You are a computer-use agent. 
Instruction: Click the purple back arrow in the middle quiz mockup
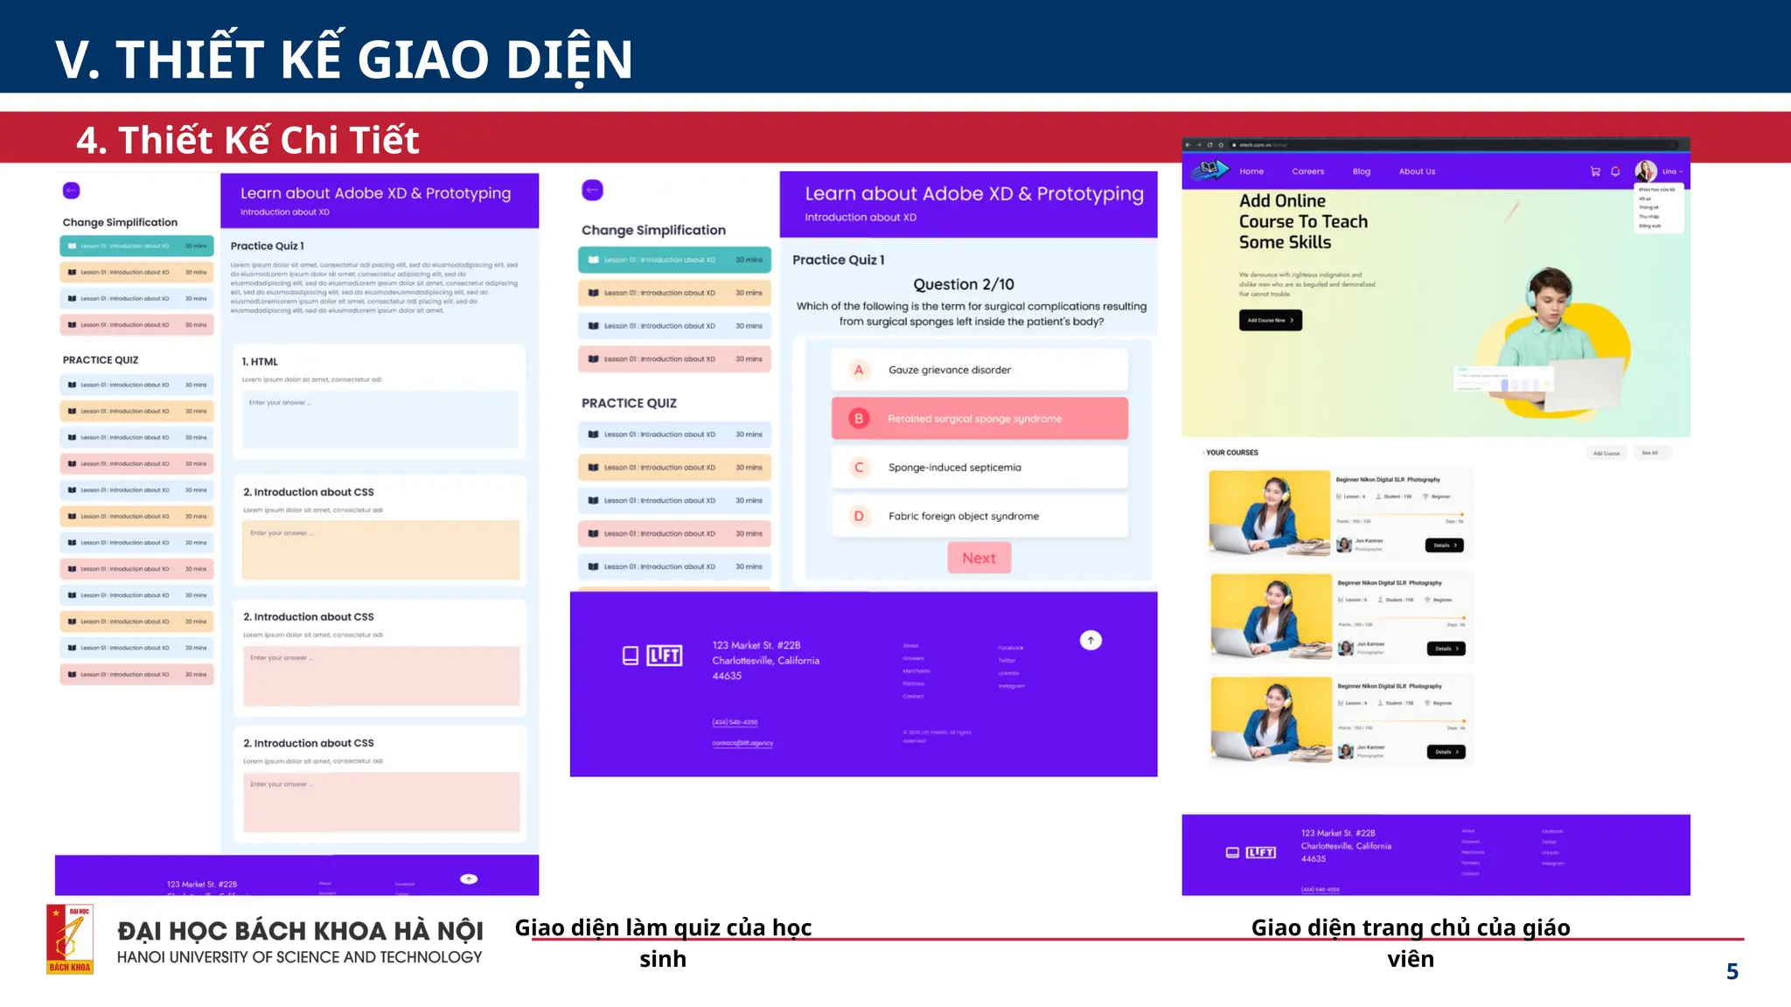point(593,190)
